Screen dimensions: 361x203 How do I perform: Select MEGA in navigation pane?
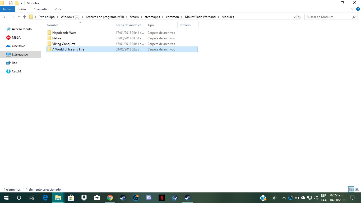pos(16,38)
